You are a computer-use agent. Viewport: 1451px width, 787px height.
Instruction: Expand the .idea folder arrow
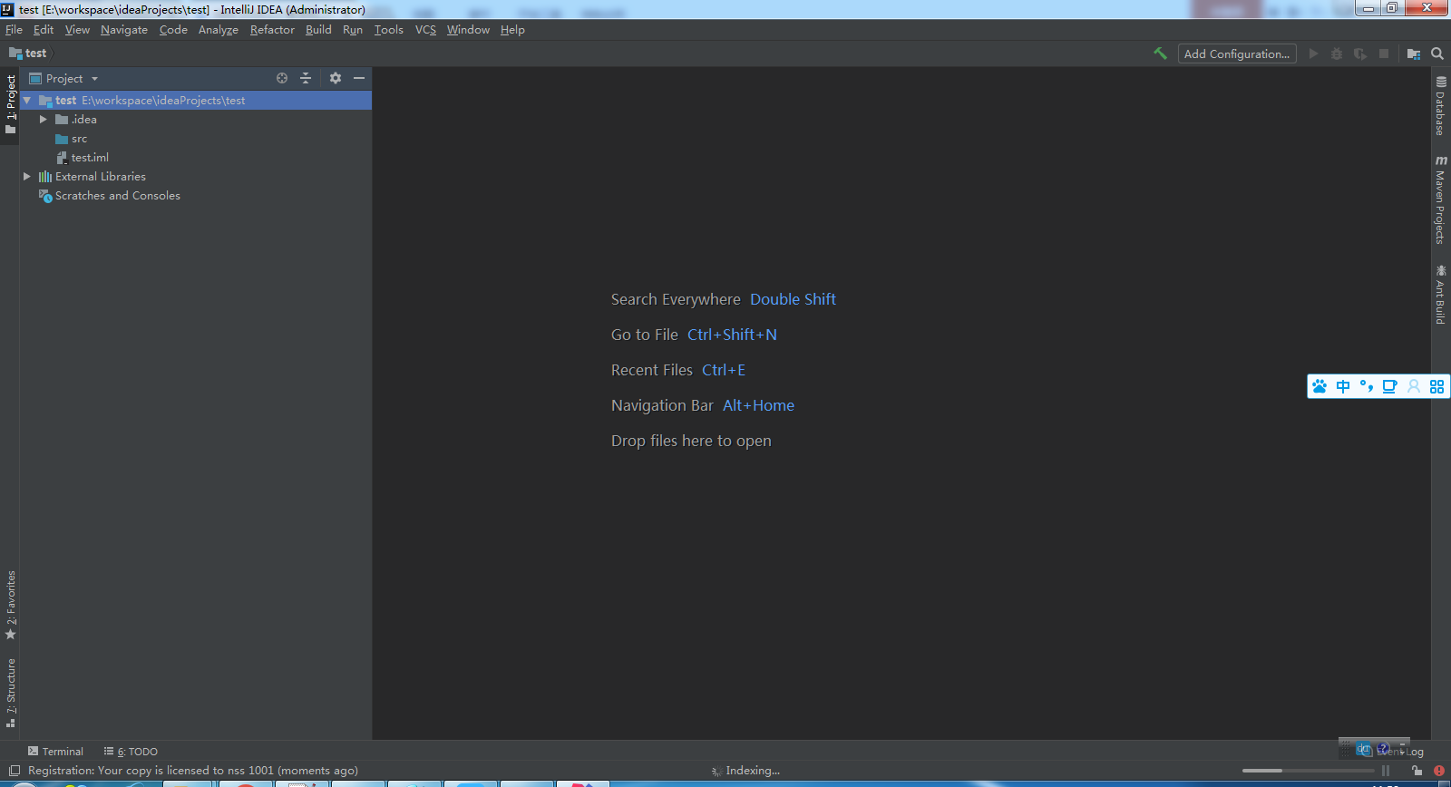[43, 120]
